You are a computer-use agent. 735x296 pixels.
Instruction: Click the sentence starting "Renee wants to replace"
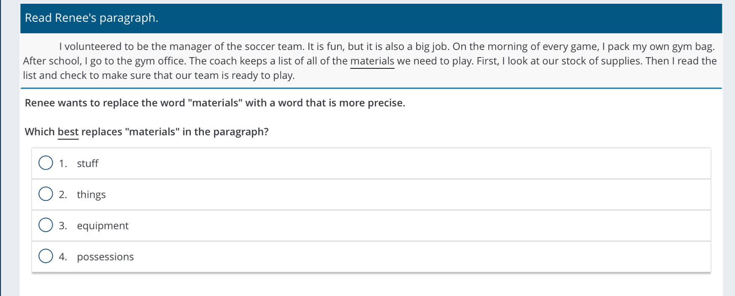click(x=215, y=103)
